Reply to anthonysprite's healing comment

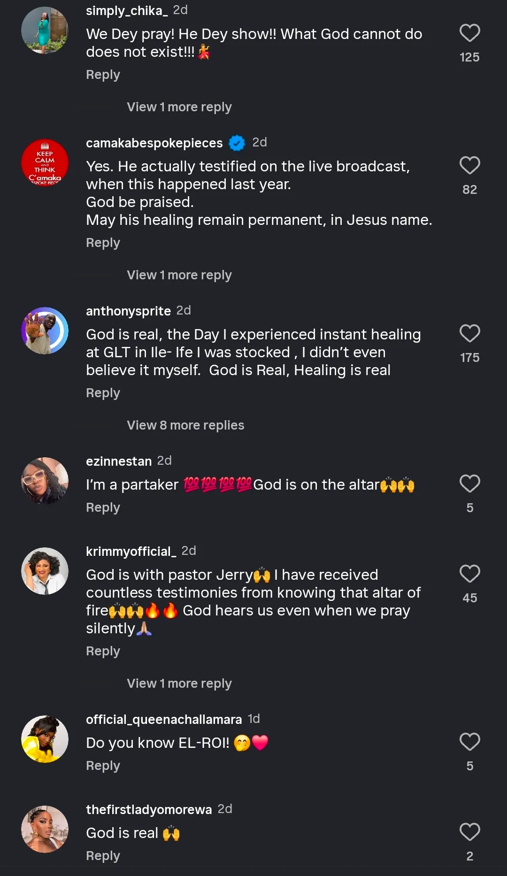coord(103,393)
